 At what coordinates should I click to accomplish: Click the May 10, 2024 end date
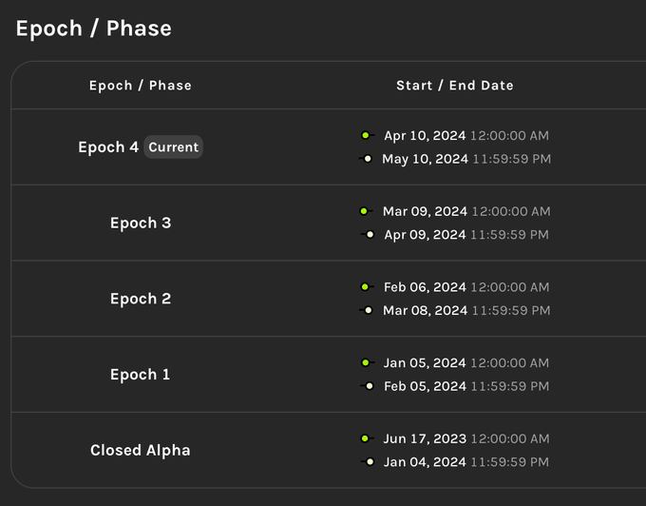(x=425, y=159)
